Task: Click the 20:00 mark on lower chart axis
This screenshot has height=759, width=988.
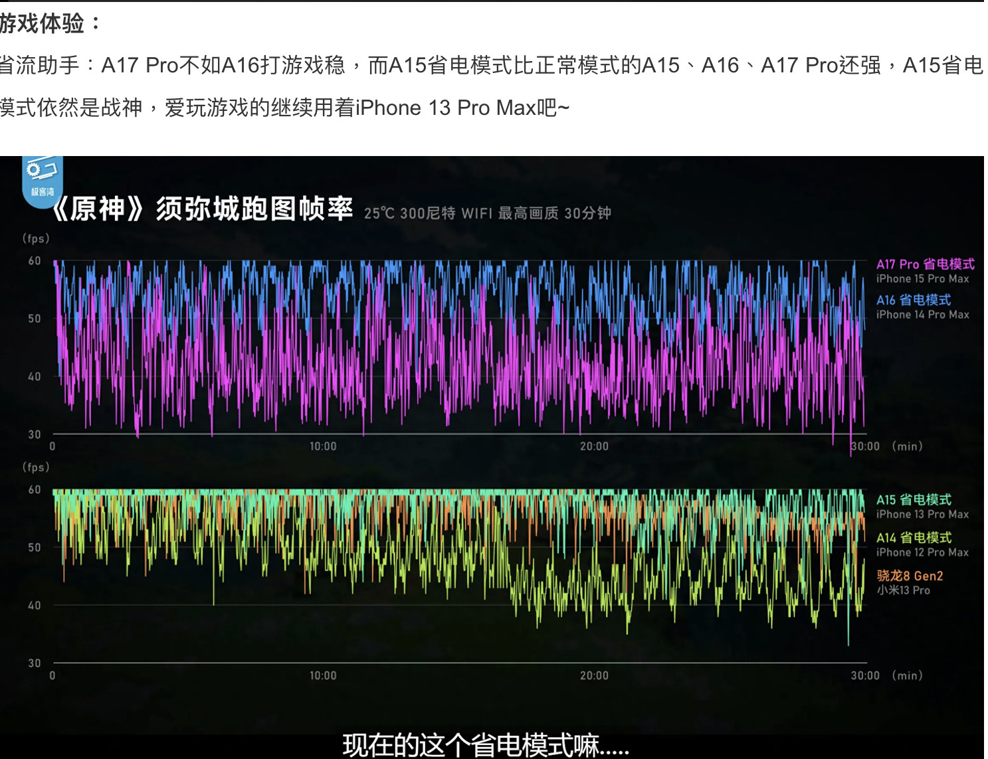Action: coord(594,675)
